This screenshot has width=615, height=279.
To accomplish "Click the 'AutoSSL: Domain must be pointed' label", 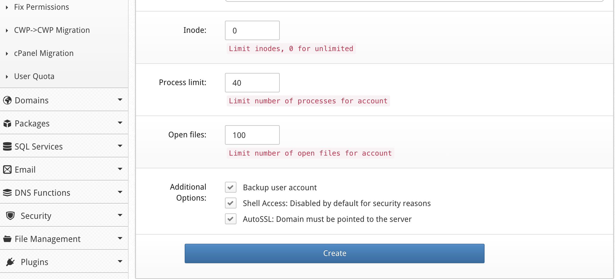I will (327, 219).
